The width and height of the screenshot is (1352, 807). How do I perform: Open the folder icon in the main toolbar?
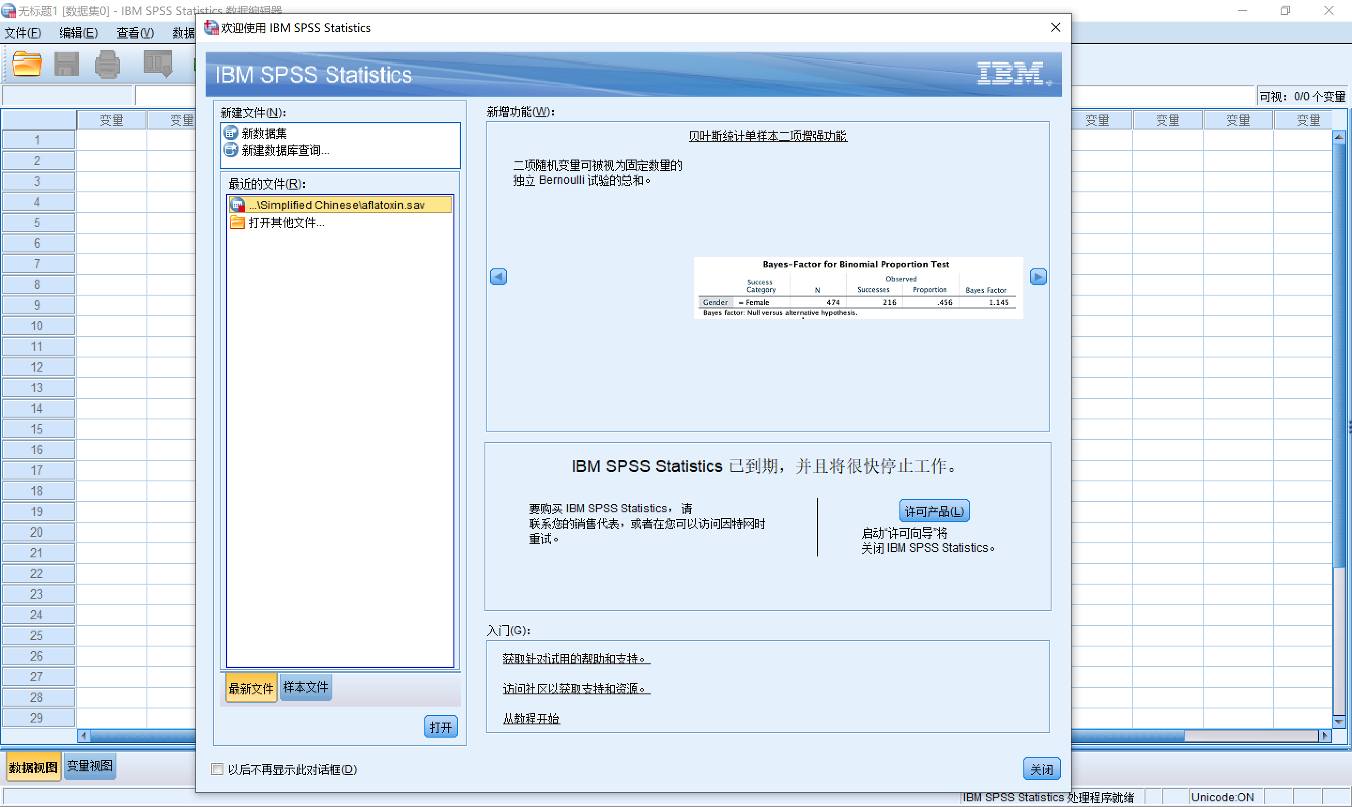tap(27, 64)
